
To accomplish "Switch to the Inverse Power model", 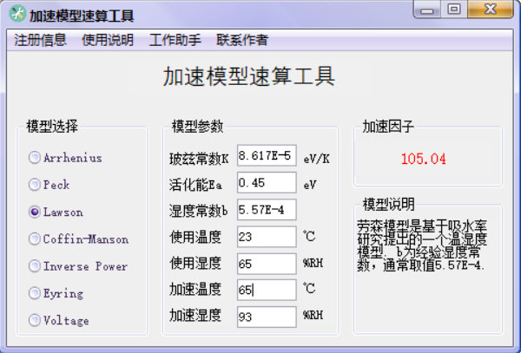I will coord(35,266).
